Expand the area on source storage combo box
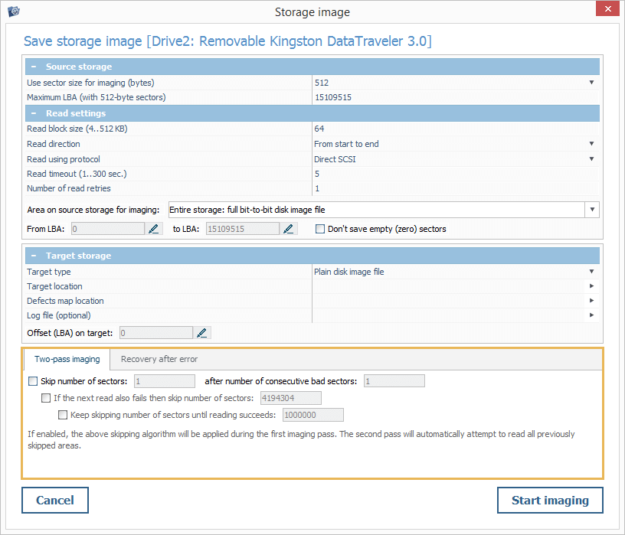 [x=592, y=210]
